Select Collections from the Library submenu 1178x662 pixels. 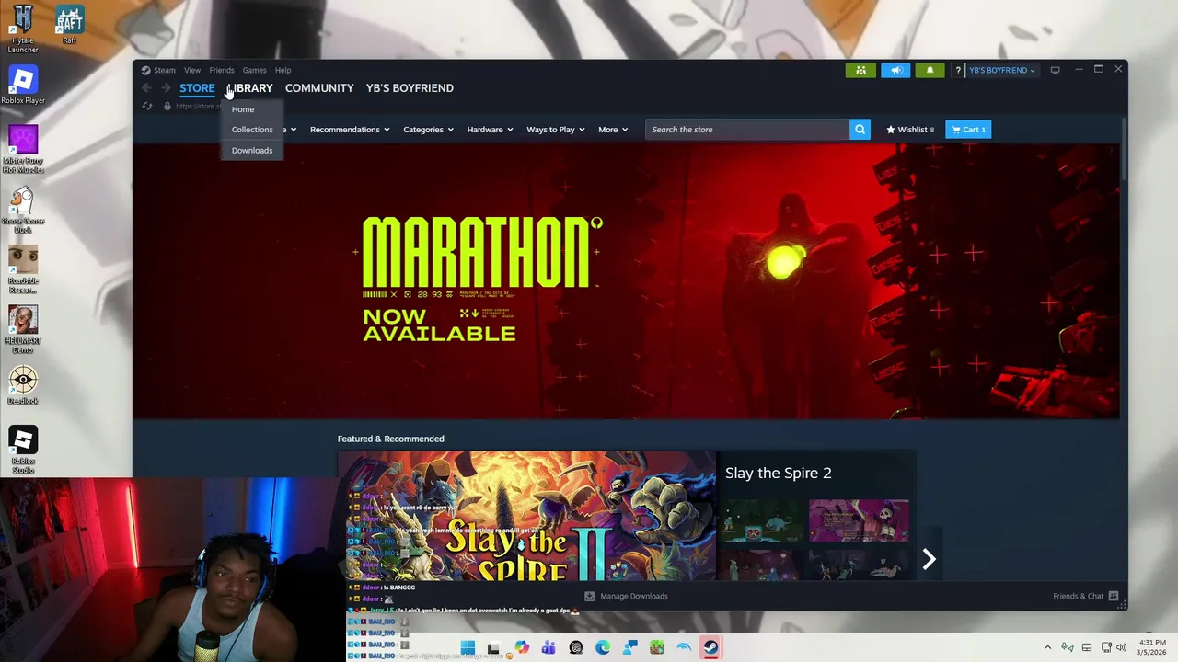[252, 130]
